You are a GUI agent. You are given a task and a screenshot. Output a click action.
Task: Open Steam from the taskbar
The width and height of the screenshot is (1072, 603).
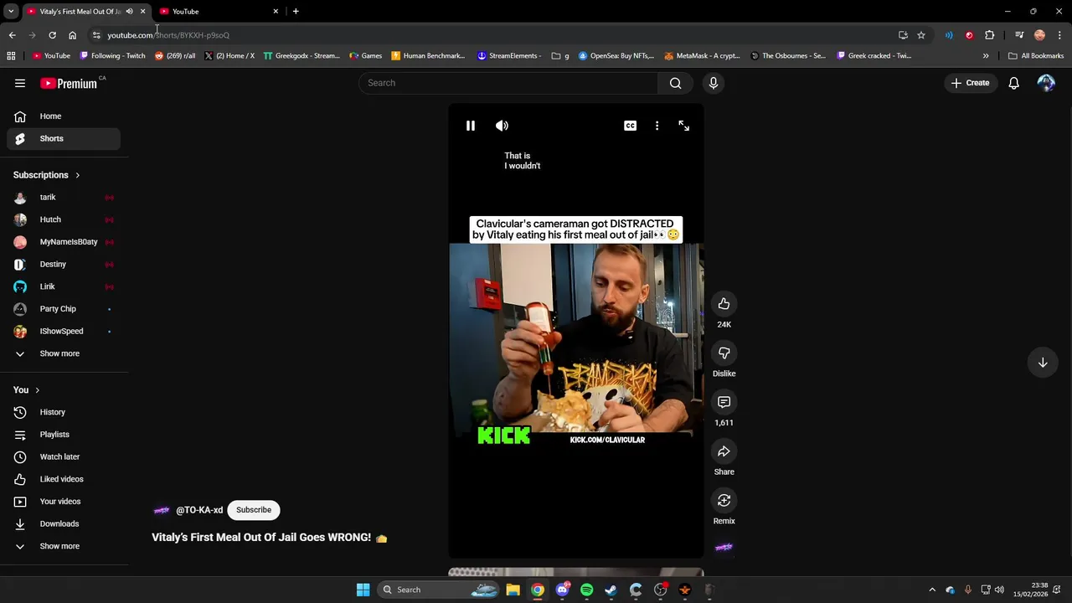(611, 590)
